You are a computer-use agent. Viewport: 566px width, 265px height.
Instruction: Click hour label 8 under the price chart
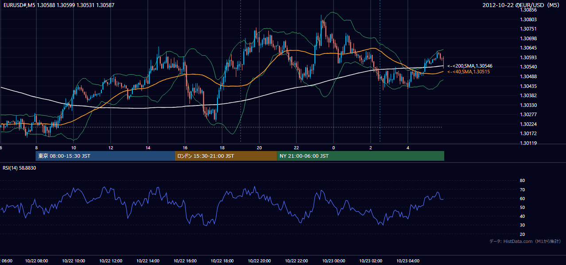pos(36,148)
